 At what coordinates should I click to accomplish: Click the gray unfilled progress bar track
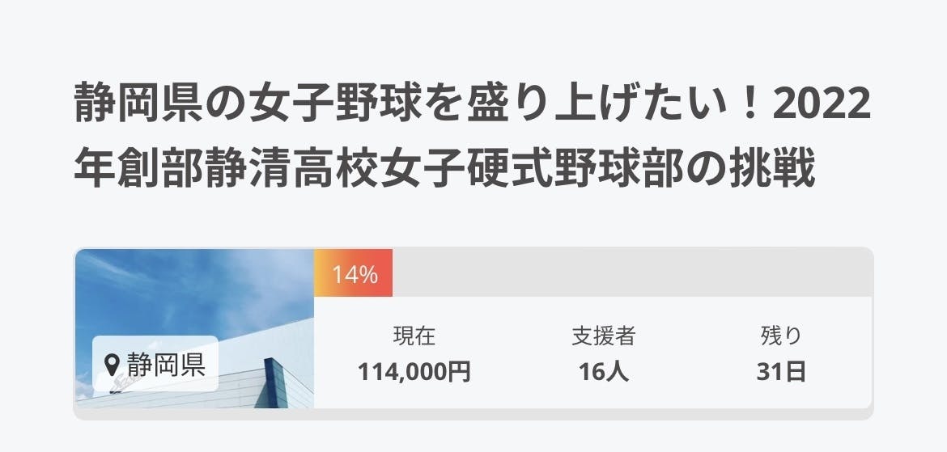click(x=631, y=273)
